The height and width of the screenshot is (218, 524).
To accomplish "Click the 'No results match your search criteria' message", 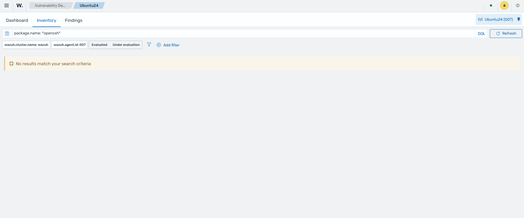I will point(53,64).
